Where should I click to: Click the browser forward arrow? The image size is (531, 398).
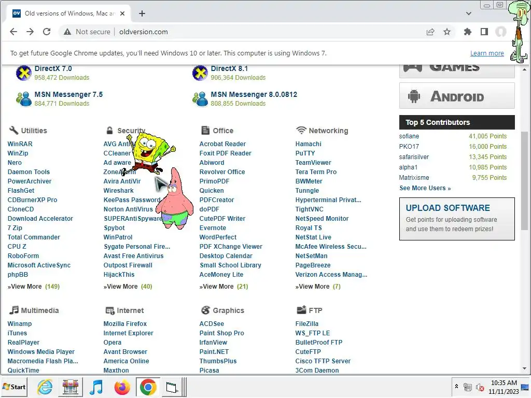30,32
